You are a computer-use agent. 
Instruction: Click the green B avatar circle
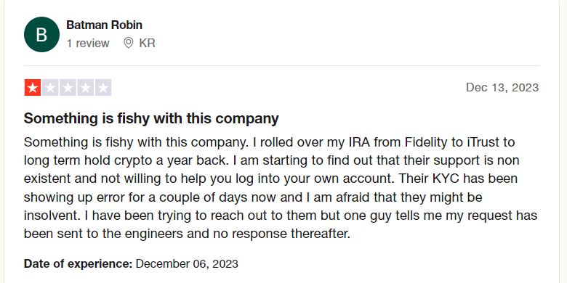(x=41, y=34)
